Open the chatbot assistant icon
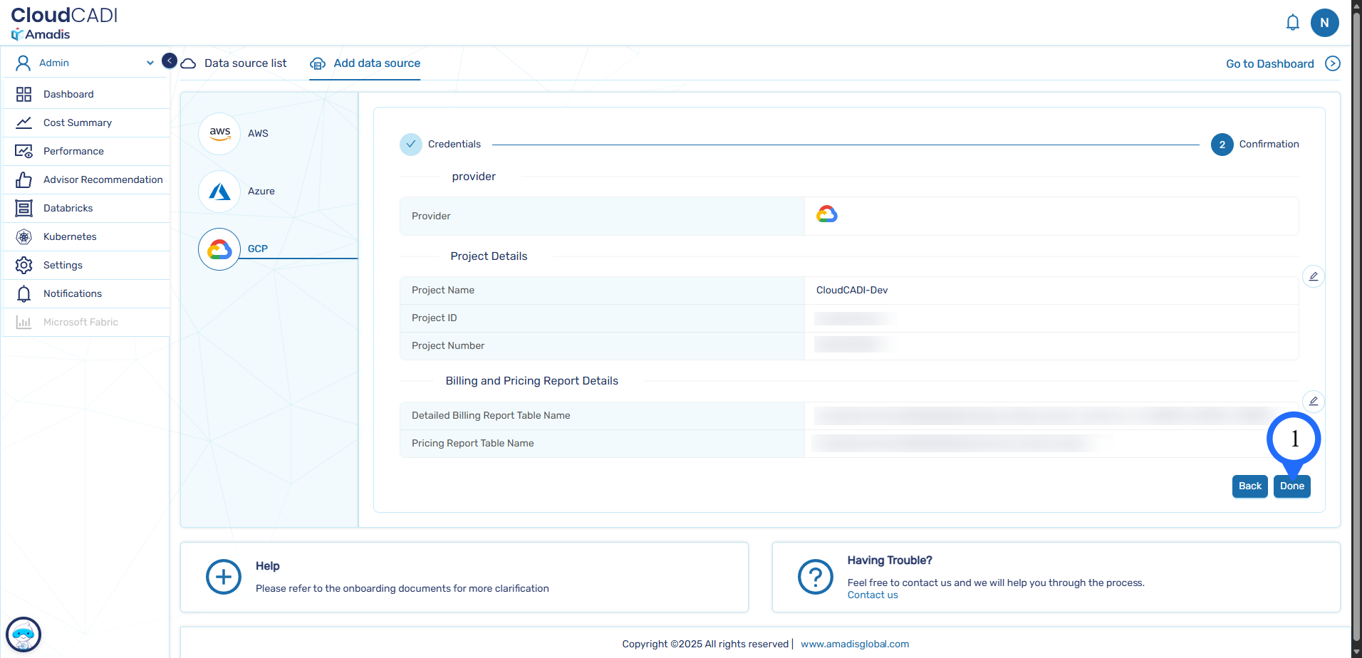 click(24, 634)
